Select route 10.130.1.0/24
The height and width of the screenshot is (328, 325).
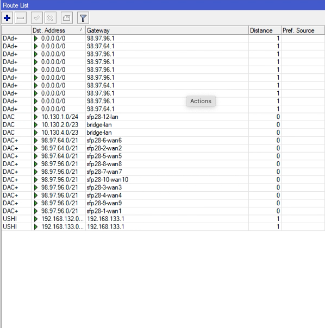coord(162,117)
